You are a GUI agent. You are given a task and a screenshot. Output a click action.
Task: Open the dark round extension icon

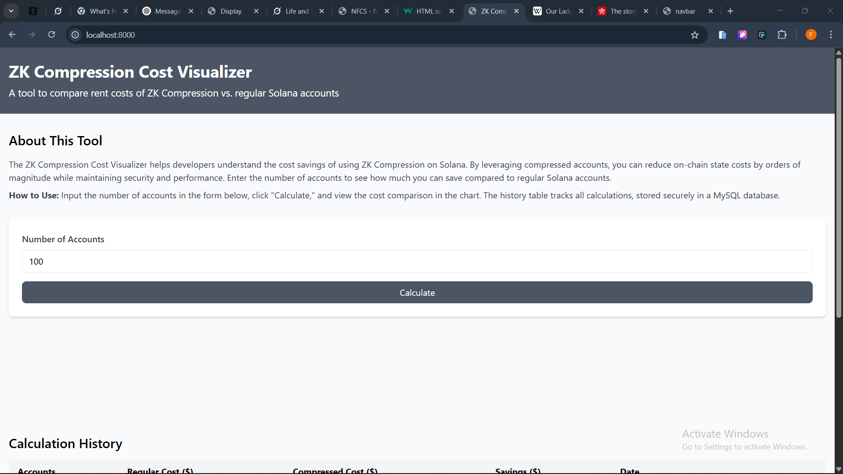(762, 35)
